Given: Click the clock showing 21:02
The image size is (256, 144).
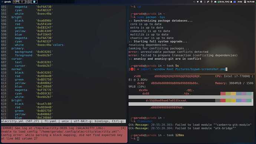Looking at the screenshot, I should click(x=240, y=2).
